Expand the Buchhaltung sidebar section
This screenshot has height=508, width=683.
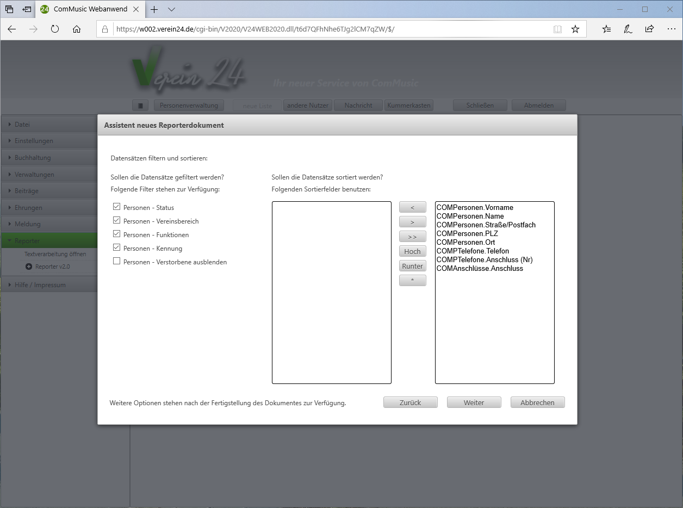coord(33,158)
